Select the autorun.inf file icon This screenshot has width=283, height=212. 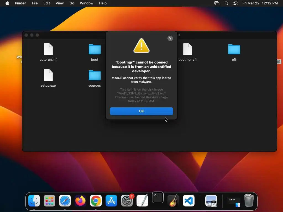tap(48, 49)
